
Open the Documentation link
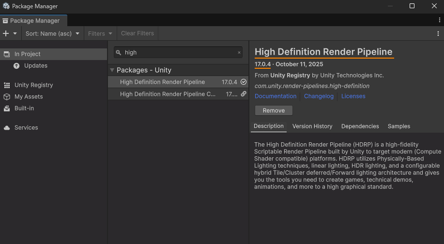point(276,96)
